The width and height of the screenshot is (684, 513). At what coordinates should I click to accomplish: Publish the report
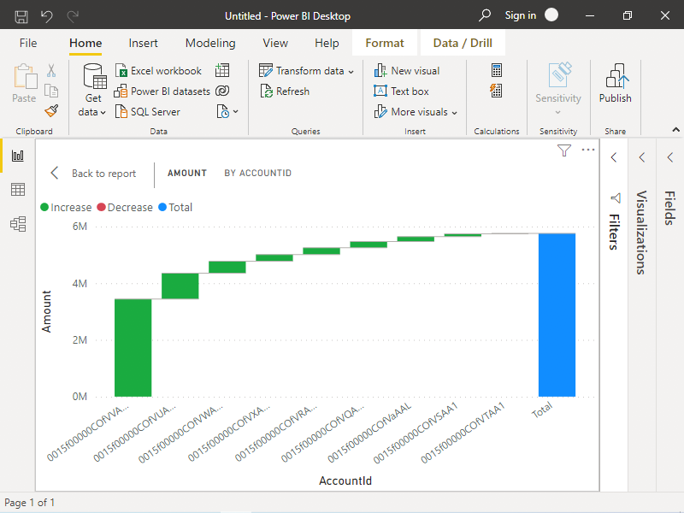(615, 83)
